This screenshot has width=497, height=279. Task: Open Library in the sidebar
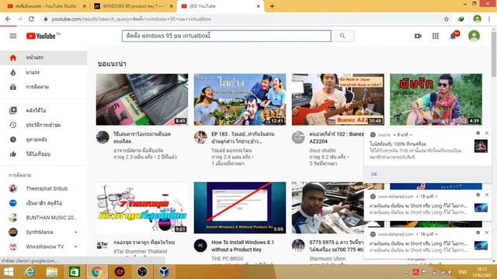pyautogui.click(x=43, y=110)
